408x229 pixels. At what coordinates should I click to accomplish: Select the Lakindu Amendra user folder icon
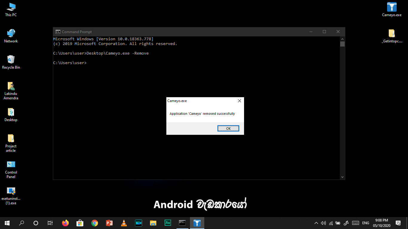click(x=11, y=91)
